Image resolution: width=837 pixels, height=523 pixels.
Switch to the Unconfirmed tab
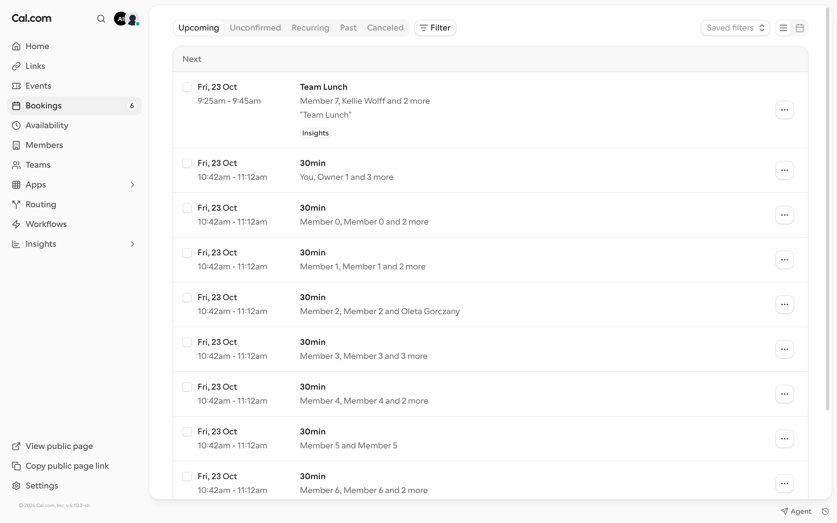pos(255,28)
